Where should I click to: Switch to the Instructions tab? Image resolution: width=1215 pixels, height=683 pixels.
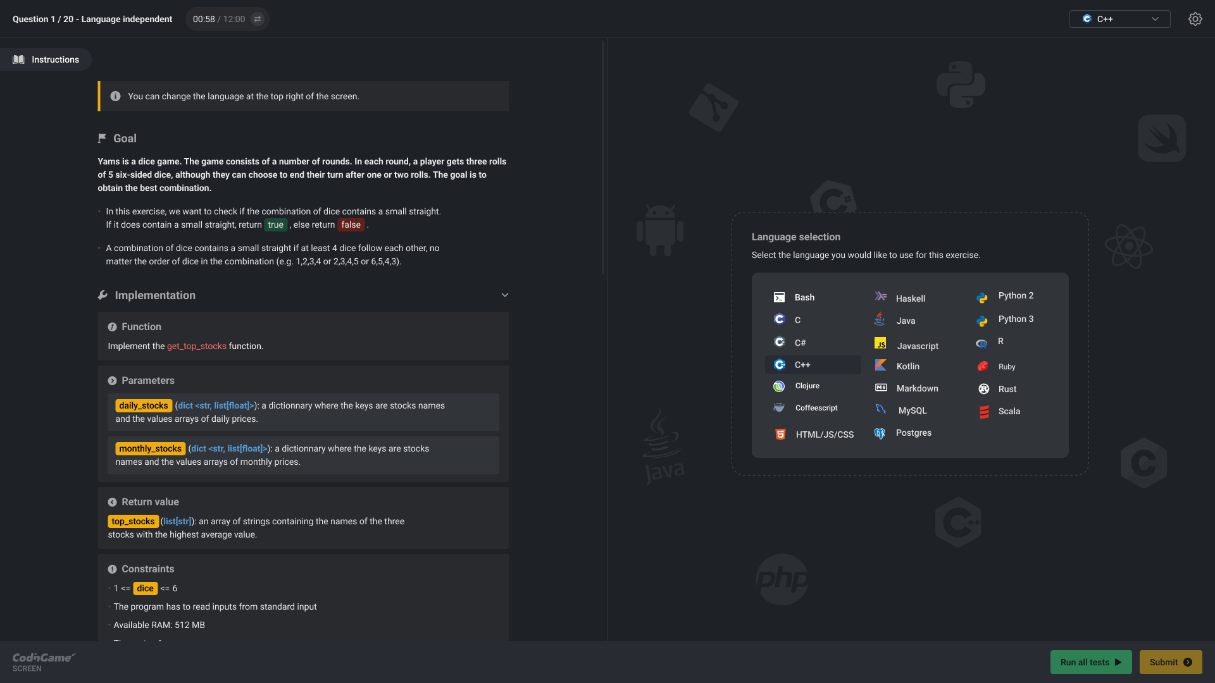pyautogui.click(x=46, y=59)
